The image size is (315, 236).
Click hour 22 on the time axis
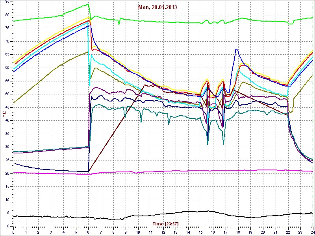point(288,232)
